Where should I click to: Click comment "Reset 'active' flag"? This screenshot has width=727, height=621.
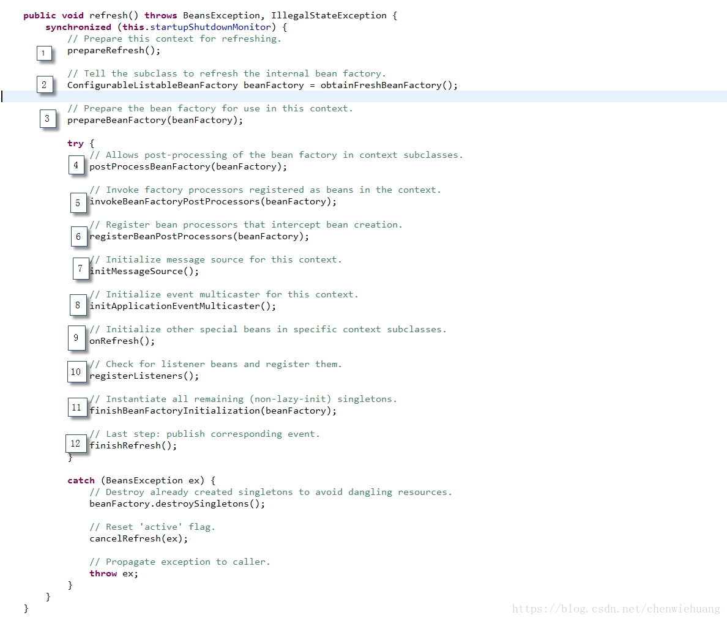click(x=152, y=527)
